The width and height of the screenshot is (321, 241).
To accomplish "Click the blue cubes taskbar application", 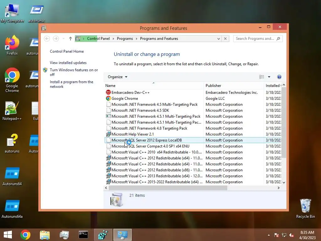I will pos(103,235).
